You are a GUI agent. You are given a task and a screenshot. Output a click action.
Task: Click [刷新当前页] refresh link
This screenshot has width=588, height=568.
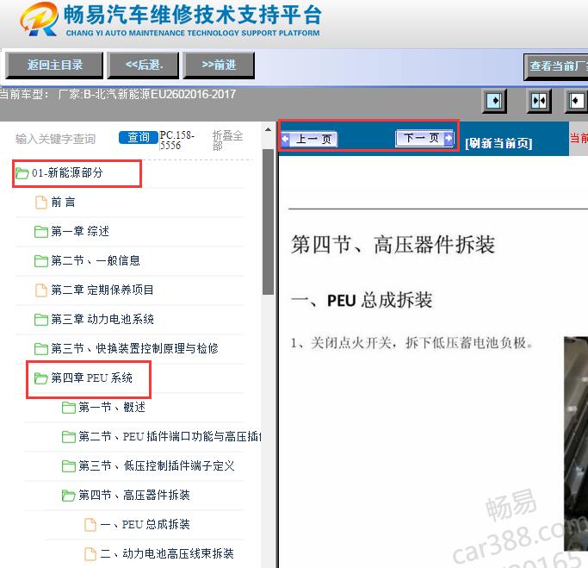coord(498,143)
